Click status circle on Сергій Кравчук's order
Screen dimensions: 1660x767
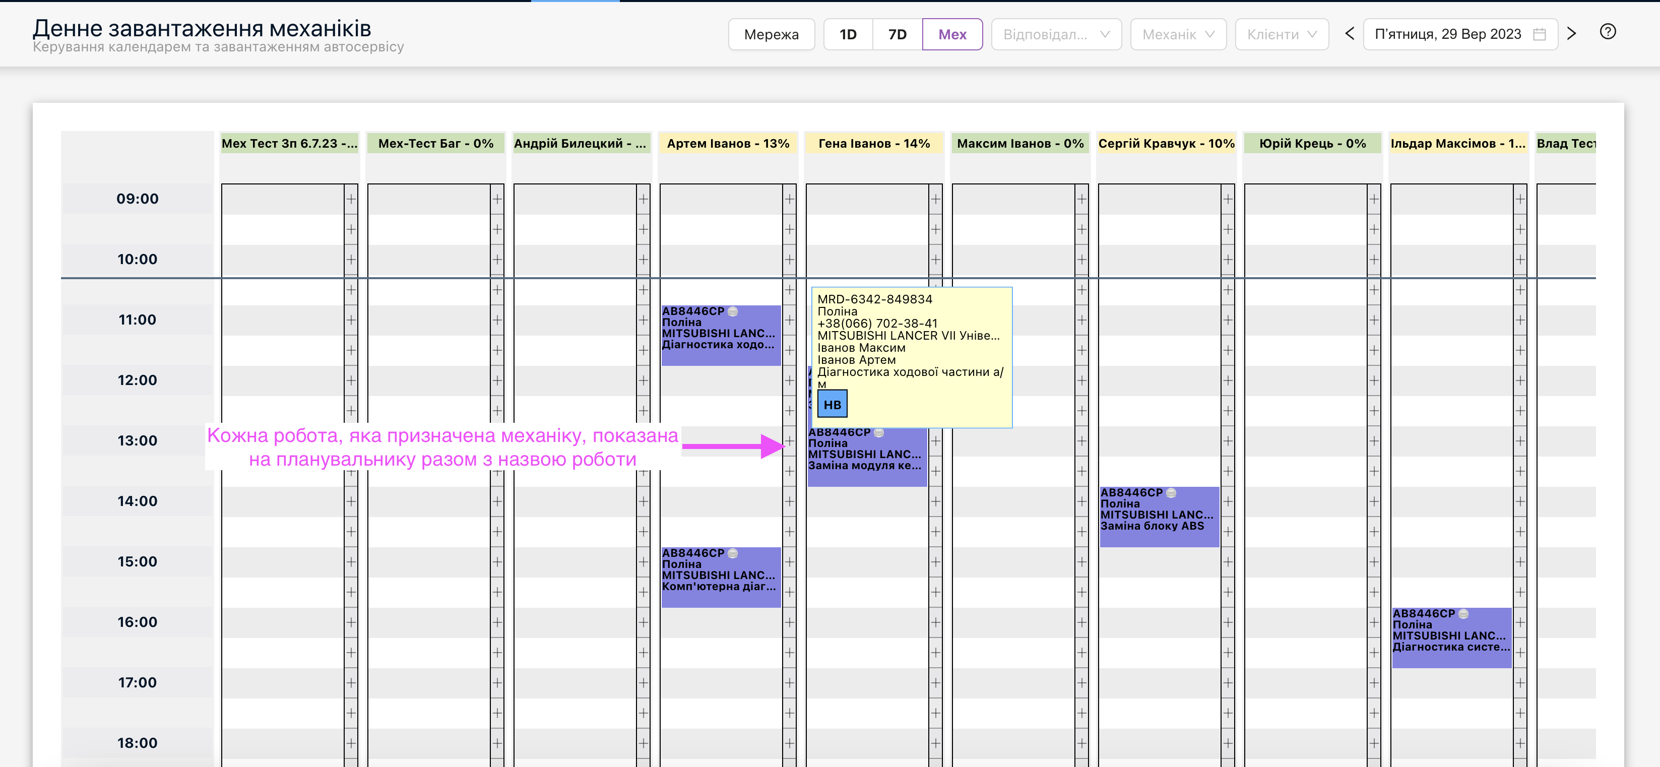coord(1171,493)
